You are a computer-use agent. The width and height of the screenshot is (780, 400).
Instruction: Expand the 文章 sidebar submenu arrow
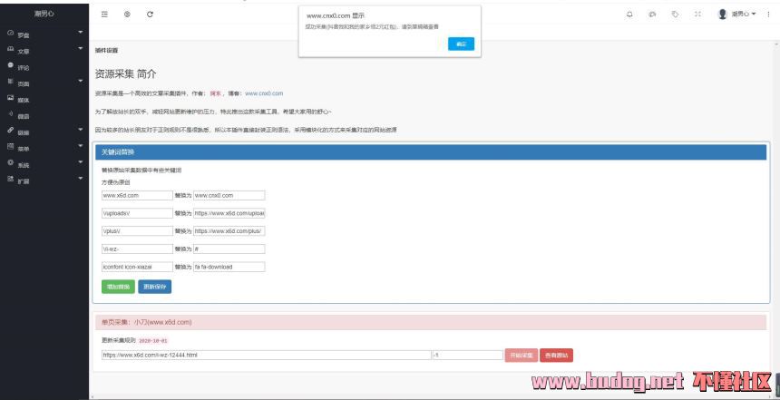tap(81, 48)
